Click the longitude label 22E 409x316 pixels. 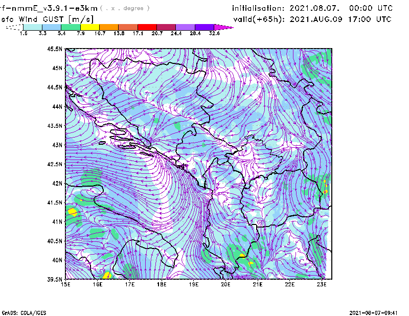coord(290,284)
